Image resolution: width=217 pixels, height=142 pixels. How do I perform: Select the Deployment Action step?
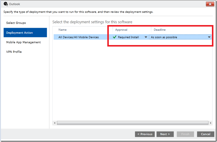pyautogui.click(x=25, y=33)
